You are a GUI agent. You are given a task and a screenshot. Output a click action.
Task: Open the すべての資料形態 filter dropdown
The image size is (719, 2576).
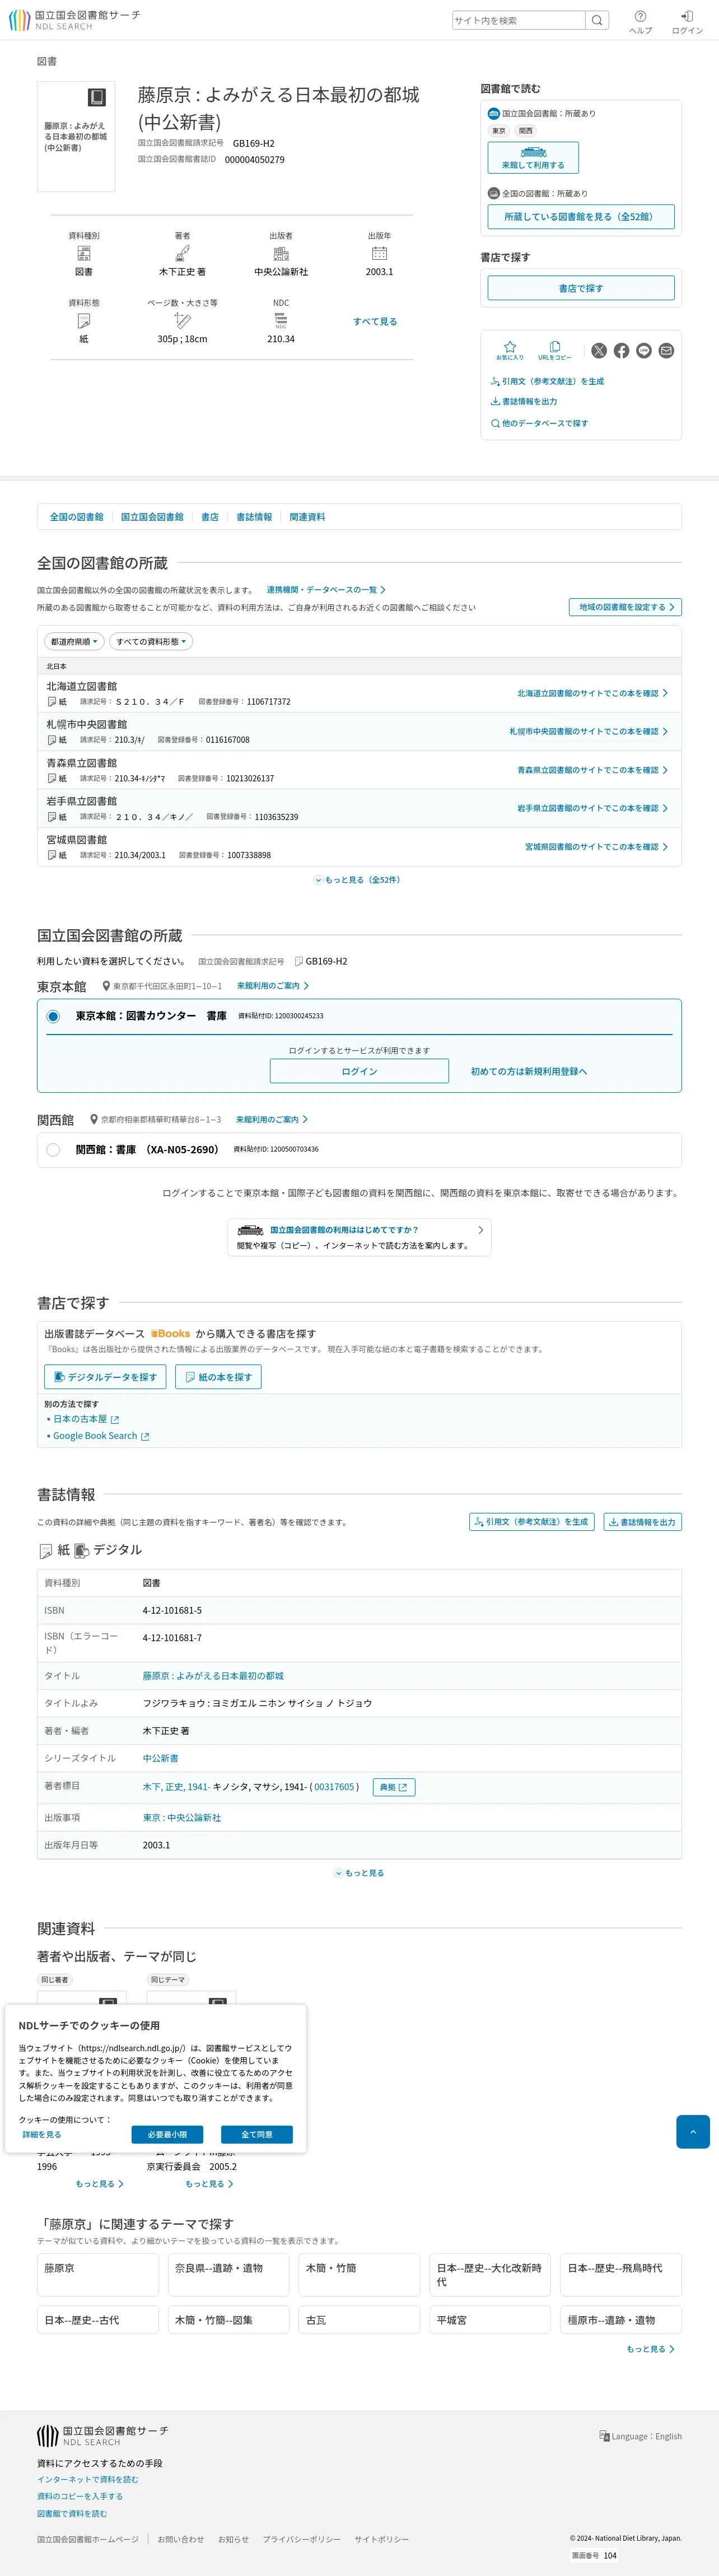(x=150, y=642)
